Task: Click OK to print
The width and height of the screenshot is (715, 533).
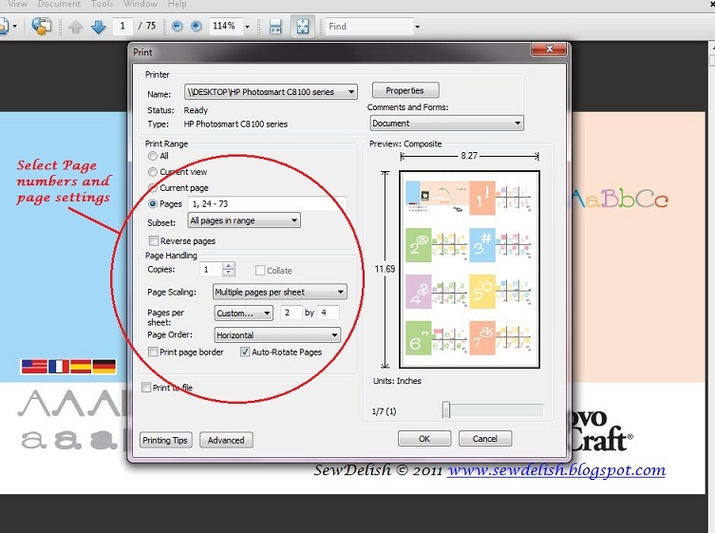Action: 424,439
